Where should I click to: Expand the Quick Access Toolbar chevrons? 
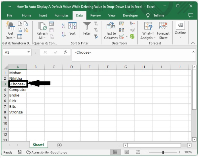[x=10, y=7]
